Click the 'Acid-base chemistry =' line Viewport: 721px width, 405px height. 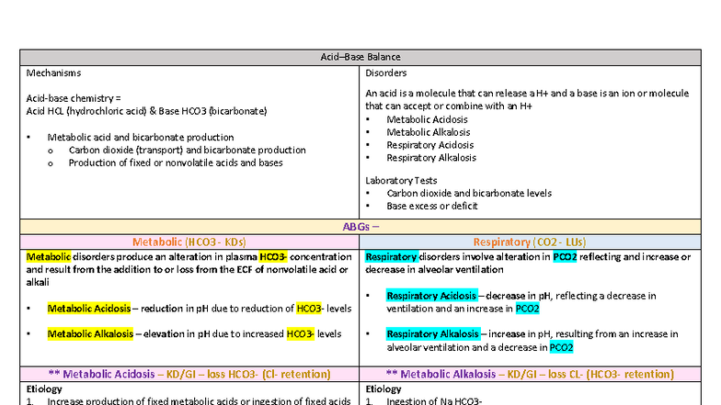click(74, 98)
